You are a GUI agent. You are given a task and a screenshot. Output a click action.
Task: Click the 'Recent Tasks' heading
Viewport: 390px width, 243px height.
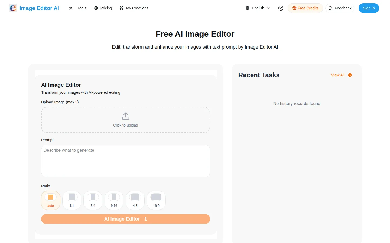pos(259,75)
